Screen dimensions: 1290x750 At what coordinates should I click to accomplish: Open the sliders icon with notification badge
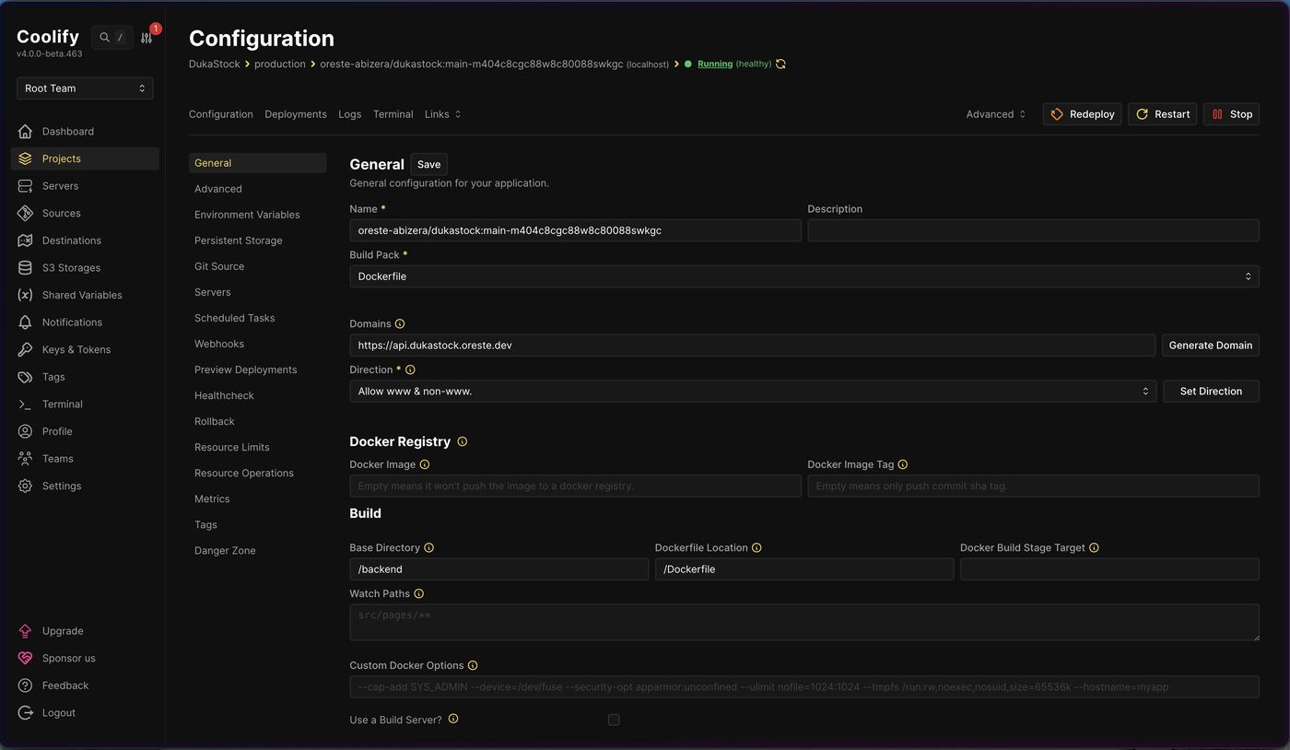(x=147, y=38)
